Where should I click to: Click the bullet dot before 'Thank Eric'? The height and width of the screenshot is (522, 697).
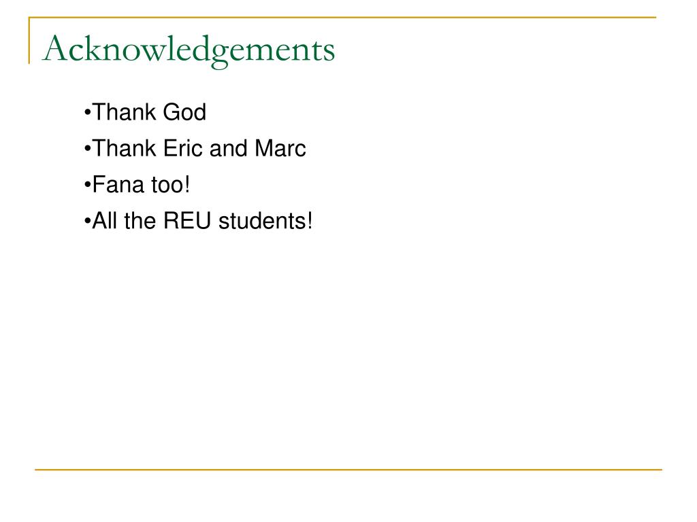pos(87,149)
